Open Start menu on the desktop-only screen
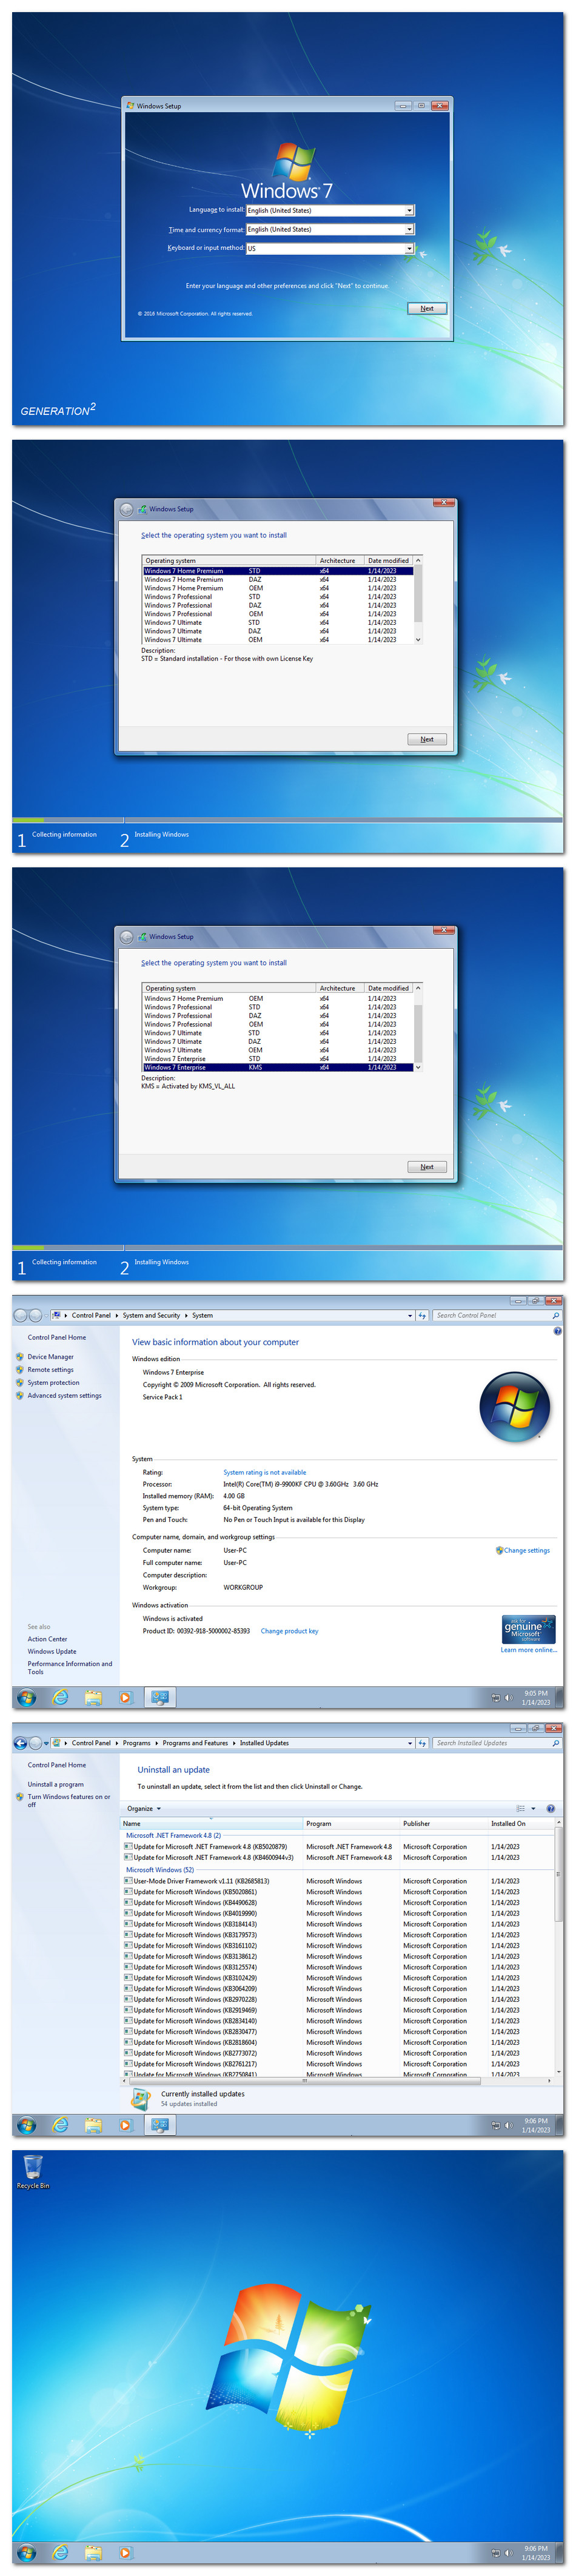The image size is (576, 2576). [x=27, y=2552]
